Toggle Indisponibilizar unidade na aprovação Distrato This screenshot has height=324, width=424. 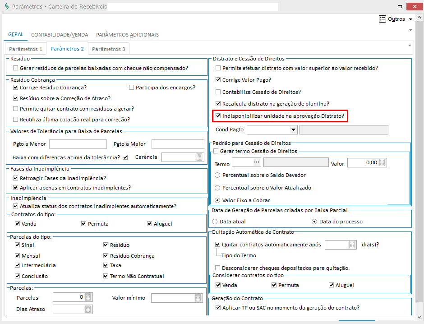[x=218, y=116]
